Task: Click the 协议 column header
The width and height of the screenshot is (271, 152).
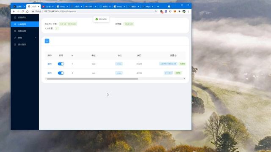Action: (119, 55)
